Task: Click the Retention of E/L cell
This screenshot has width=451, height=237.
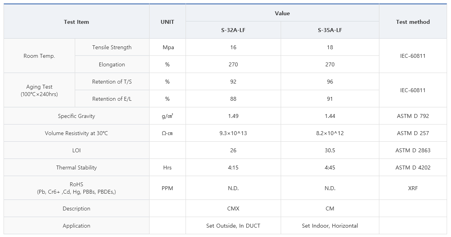Action: click(x=112, y=99)
